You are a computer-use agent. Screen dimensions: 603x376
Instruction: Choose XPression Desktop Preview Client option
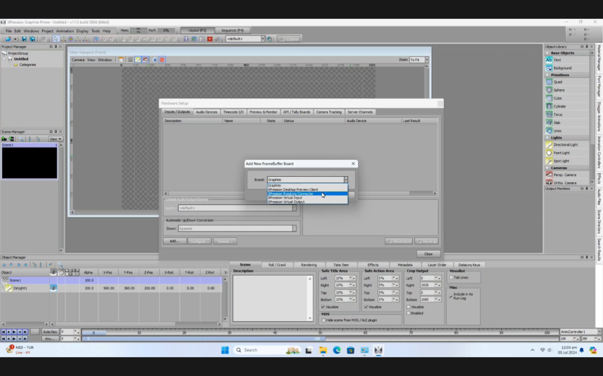click(307, 190)
